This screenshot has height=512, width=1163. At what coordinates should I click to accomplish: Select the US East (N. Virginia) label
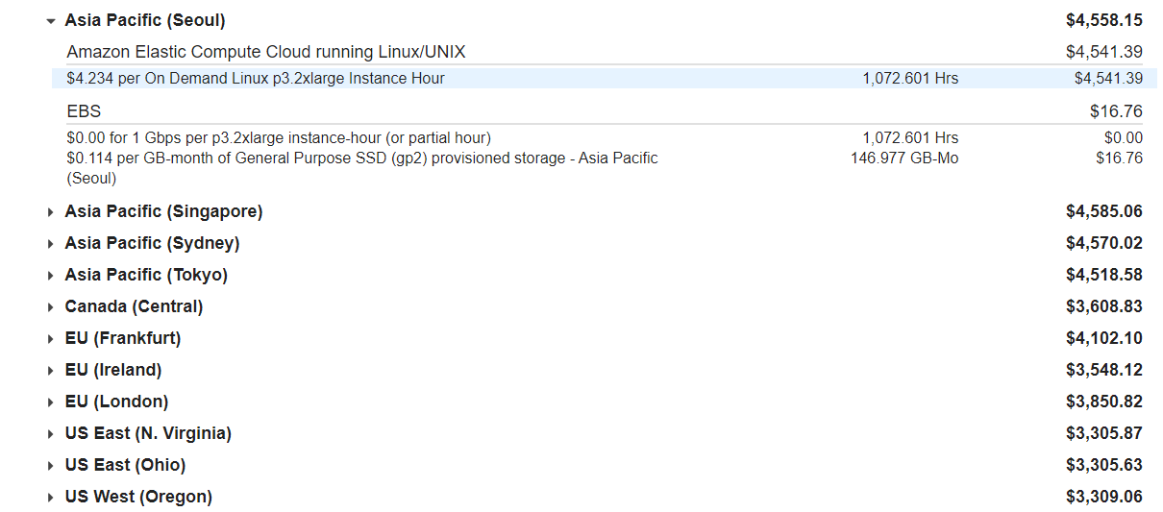pos(148,433)
